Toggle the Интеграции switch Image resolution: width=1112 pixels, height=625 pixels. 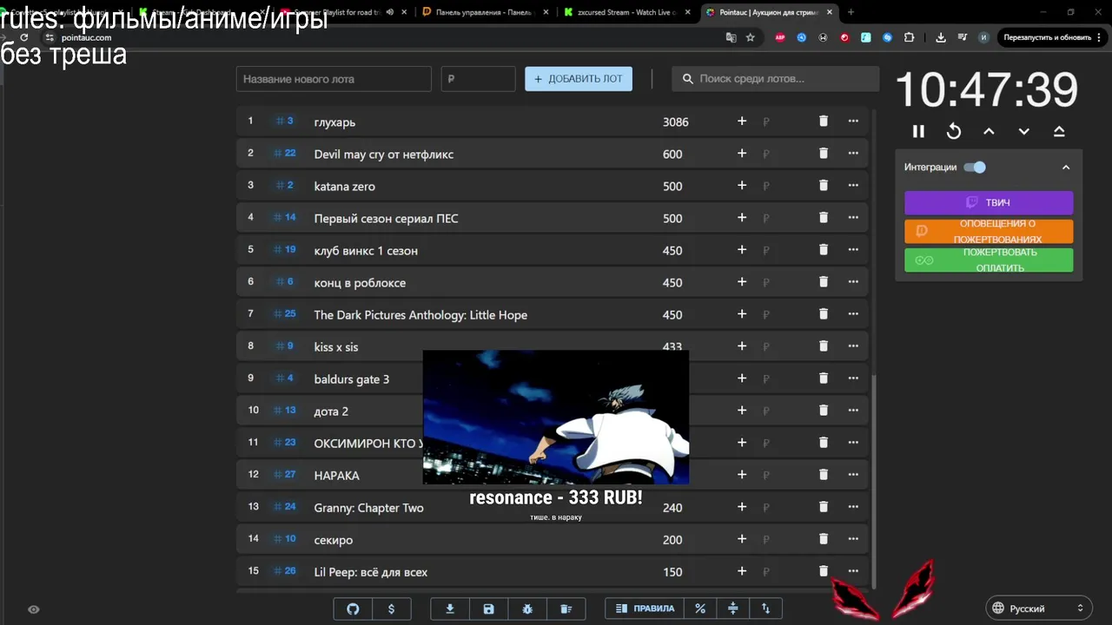[x=976, y=168]
